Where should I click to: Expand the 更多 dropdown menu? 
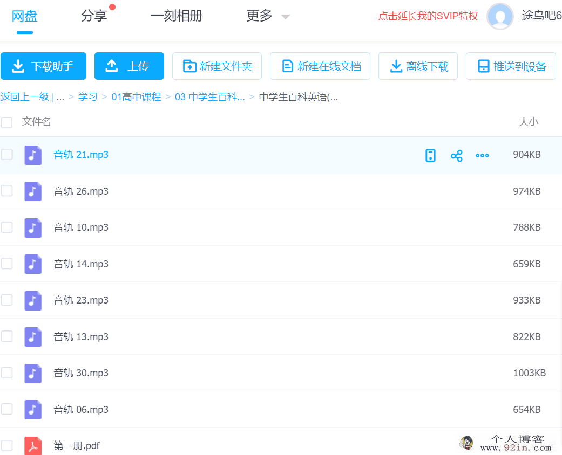click(268, 16)
